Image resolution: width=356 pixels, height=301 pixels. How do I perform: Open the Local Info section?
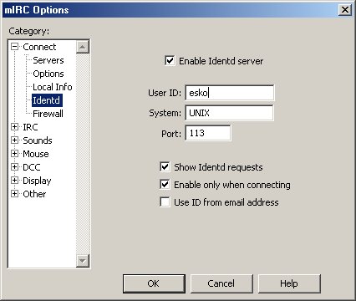click(x=53, y=87)
